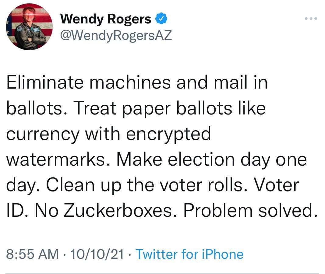Click the 8:55 AM timestamp
This screenshot has height=274, width=325.
32,254
